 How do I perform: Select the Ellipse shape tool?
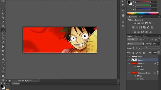[x=3, y=71]
